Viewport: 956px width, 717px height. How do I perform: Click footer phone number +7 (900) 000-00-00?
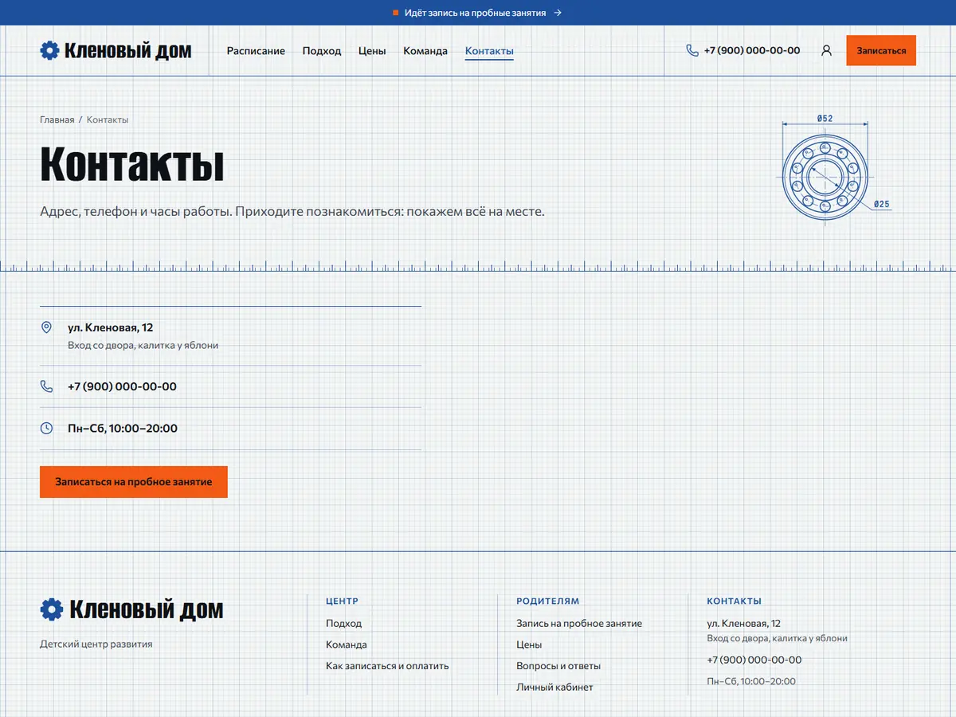tap(754, 660)
